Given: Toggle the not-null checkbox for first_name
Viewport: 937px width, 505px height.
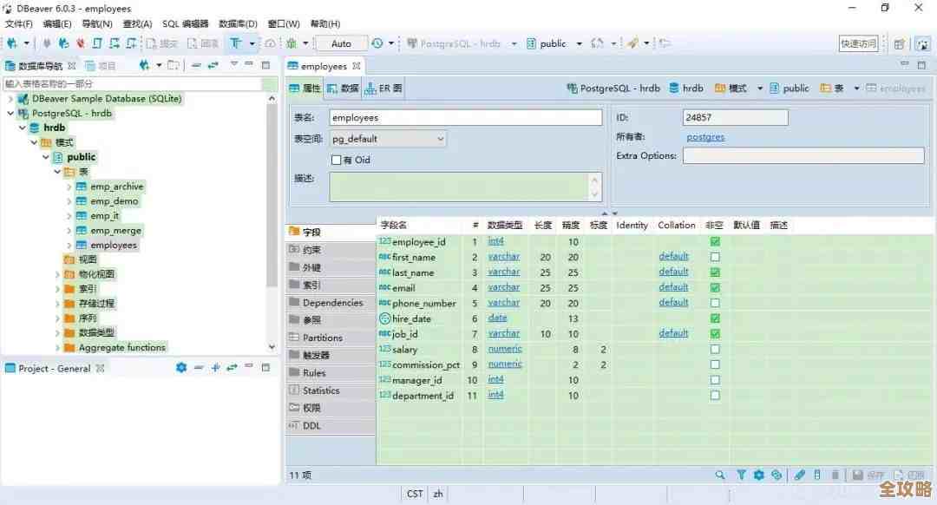Looking at the screenshot, I should (715, 257).
